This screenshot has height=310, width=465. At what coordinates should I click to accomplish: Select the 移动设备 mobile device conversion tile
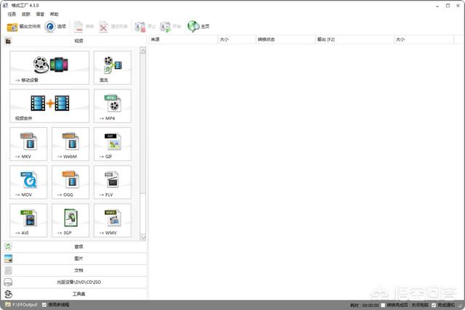point(49,68)
